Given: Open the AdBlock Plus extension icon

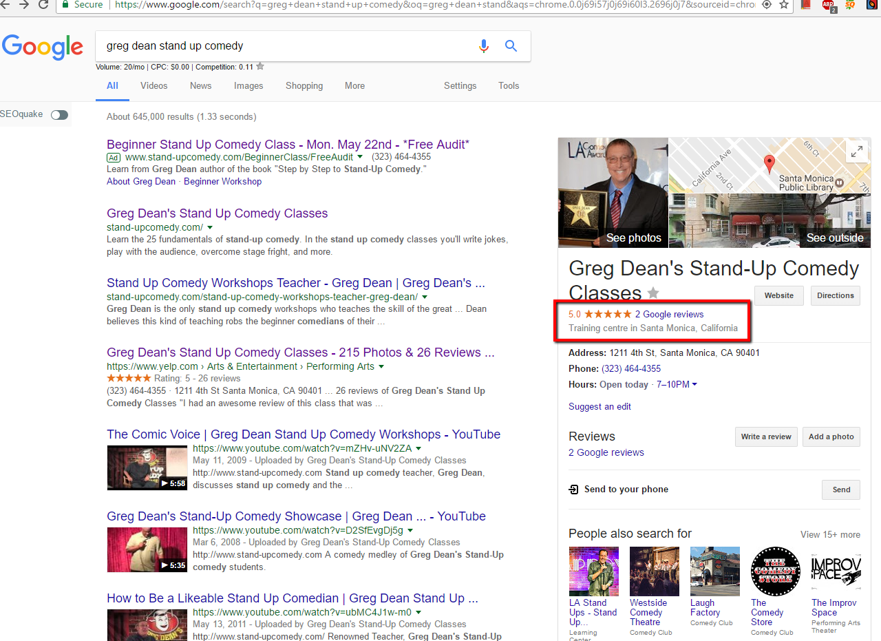Looking at the screenshot, I should pos(829,6).
